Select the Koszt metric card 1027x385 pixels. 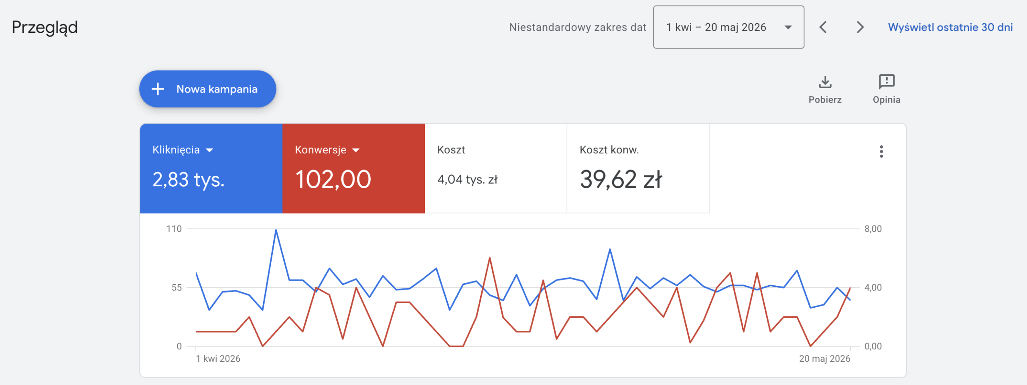[x=495, y=168]
